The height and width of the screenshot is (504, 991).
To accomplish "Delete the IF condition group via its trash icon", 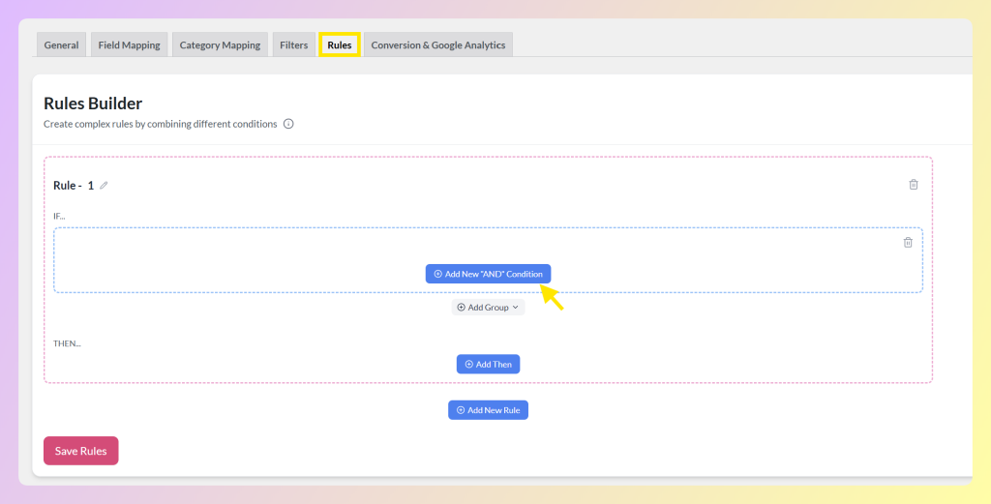I will (908, 243).
